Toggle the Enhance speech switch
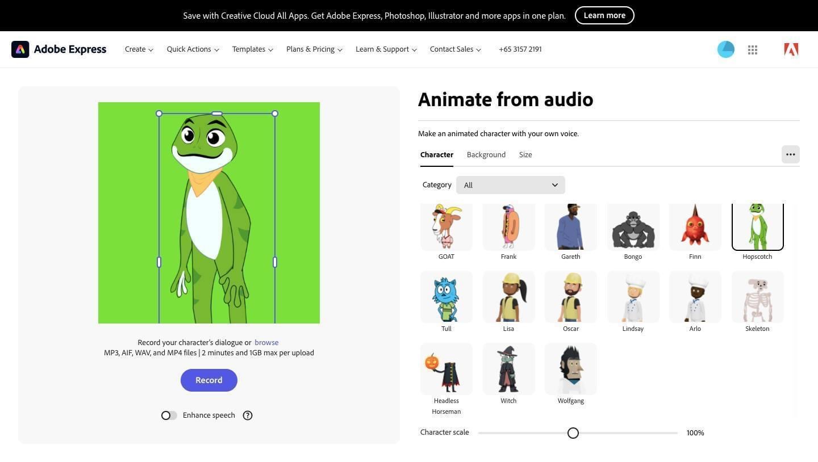The image size is (818, 462). click(169, 415)
